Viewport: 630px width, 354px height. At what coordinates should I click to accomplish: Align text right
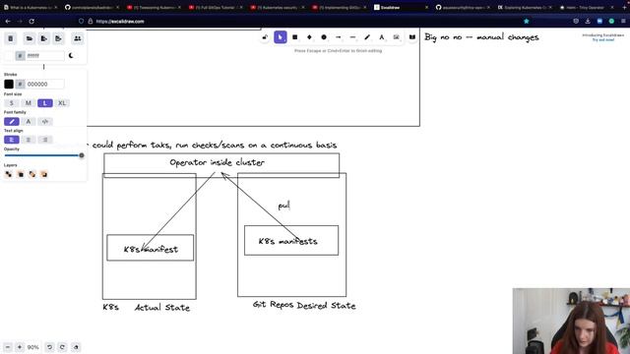(x=45, y=140)
